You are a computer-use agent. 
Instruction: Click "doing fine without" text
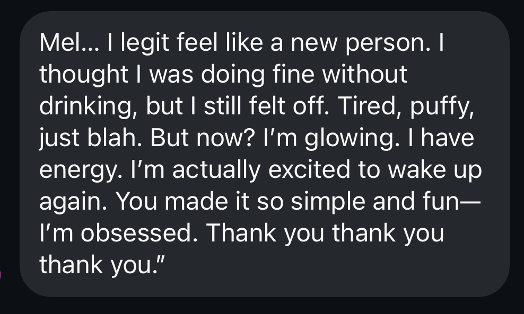305,74
